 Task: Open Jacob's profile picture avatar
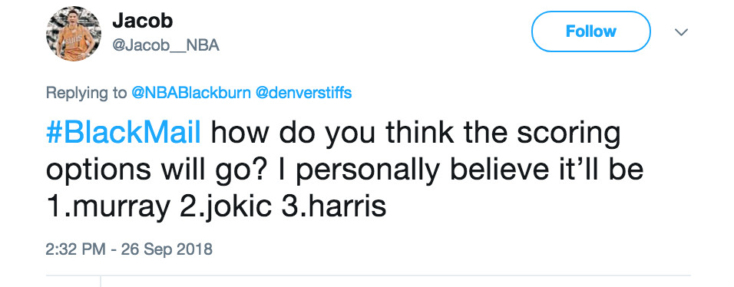(74, 34)
